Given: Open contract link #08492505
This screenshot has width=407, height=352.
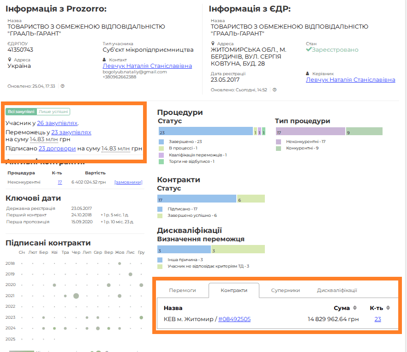Looking at the screenshot, I should coord(234,319).
